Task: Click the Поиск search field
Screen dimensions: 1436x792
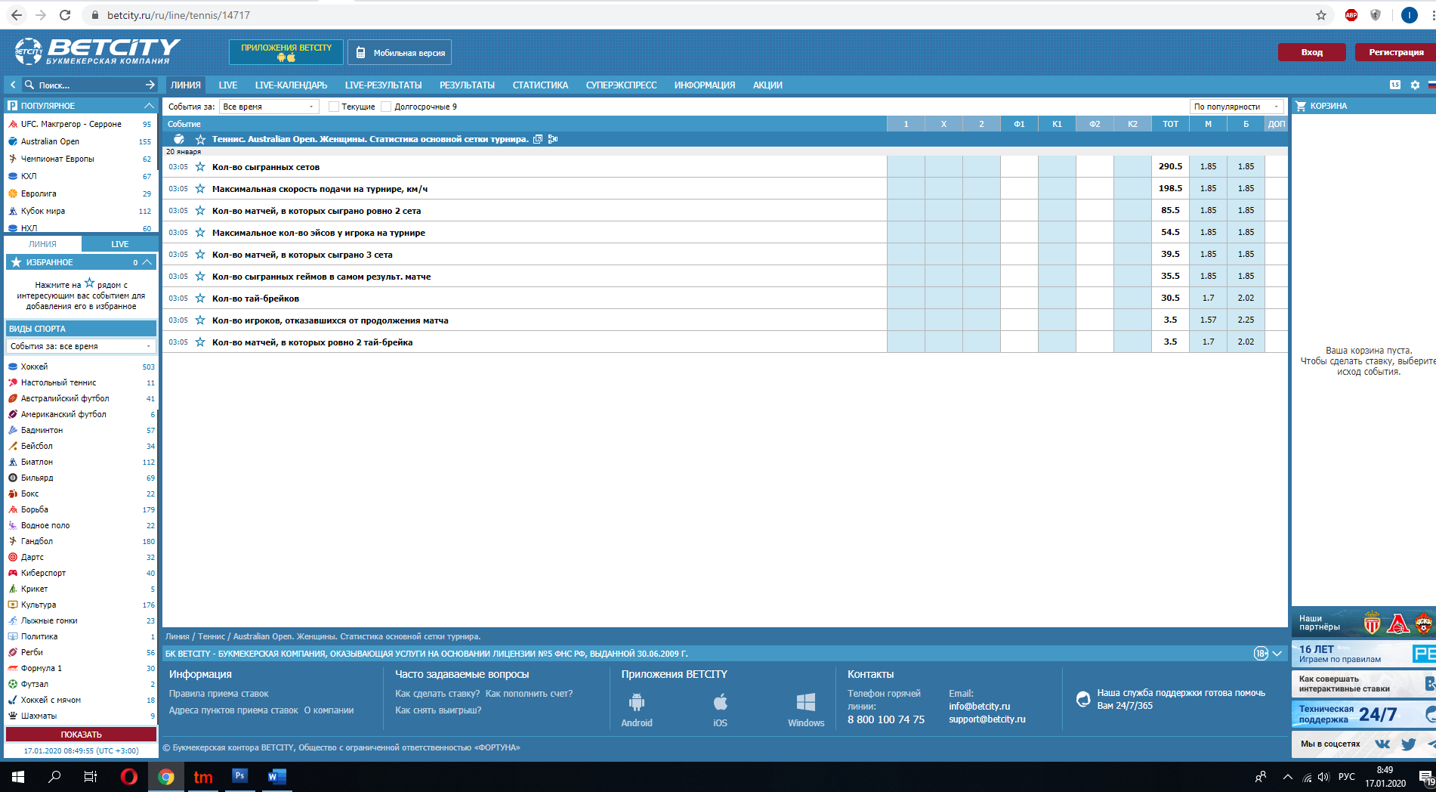Action: pos(87,85)
